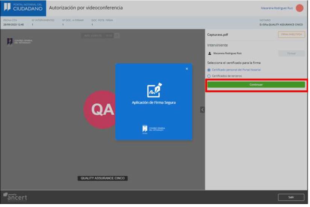The image size is (310, 207).
Task: Click the Portal Notarial del Ciudadano logo
Action: click(23, 8)
